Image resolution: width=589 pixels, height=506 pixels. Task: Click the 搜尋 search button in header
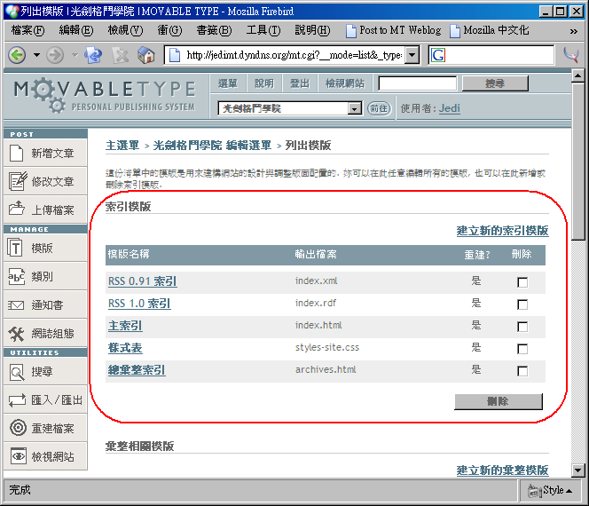pos(495,83)
